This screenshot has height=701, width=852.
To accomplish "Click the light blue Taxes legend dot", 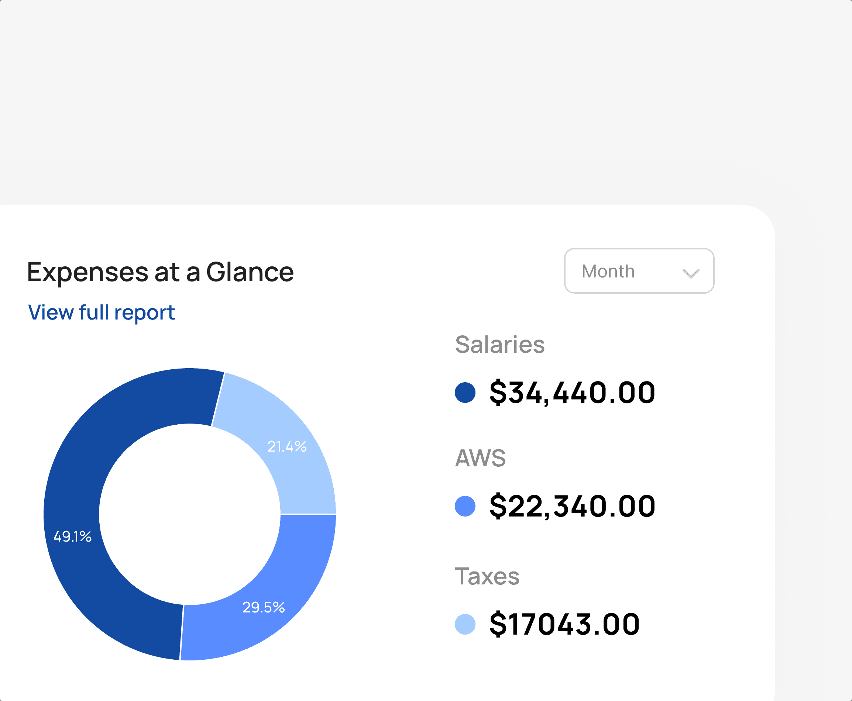I will click(x=465, y=624).
